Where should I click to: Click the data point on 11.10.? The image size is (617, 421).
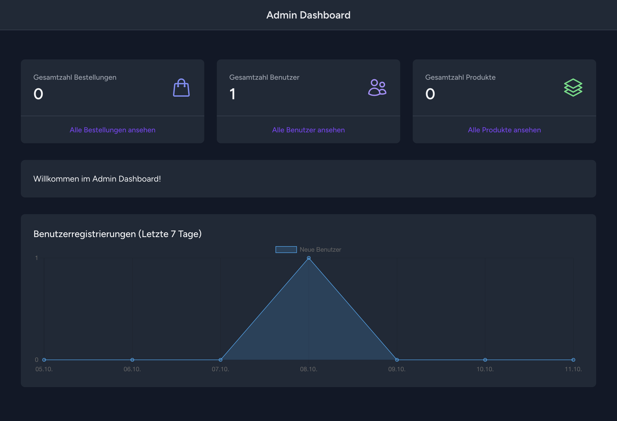[x=573, y=360]
